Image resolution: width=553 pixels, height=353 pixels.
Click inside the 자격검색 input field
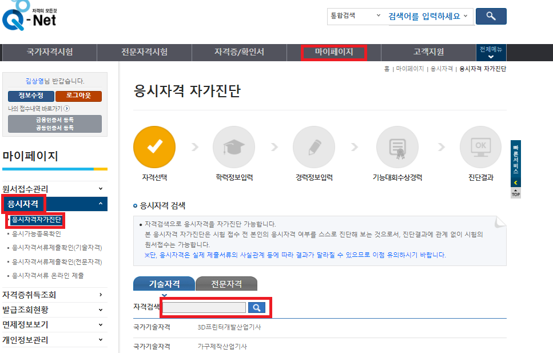tap(203, 307)
